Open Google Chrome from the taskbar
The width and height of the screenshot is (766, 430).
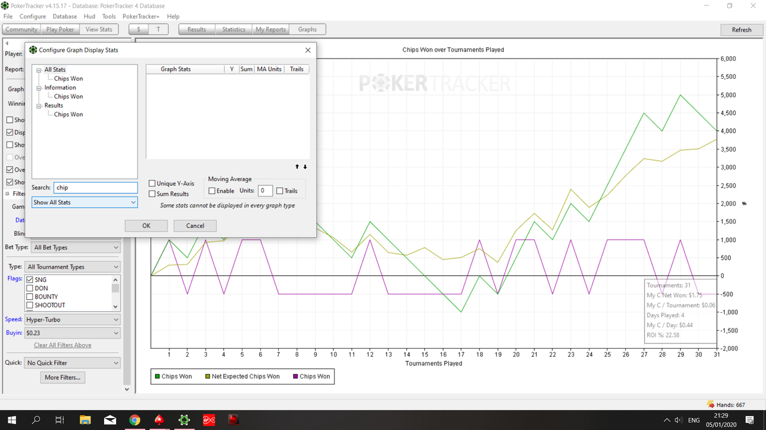coord(135,420)
